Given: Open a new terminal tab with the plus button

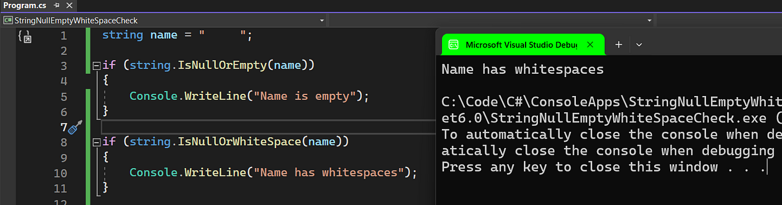Looking at the screenshot, I should [618, 45].
